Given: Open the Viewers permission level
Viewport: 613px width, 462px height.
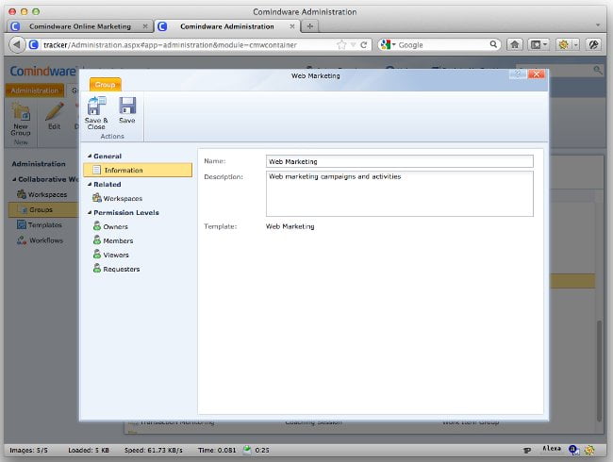Looking at the screenshot, I should click(116, 255).
